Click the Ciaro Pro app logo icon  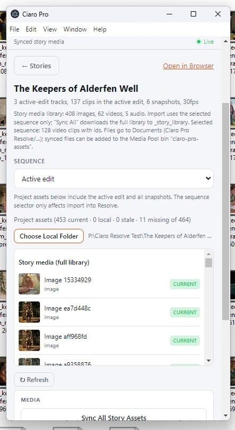[x=15, y=14]
